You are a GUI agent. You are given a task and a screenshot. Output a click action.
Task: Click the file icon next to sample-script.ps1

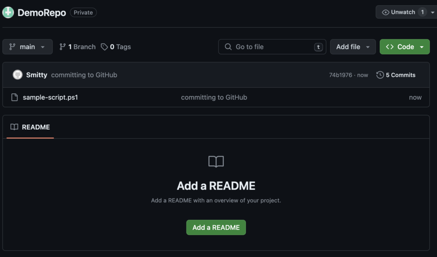coord(15,97)
